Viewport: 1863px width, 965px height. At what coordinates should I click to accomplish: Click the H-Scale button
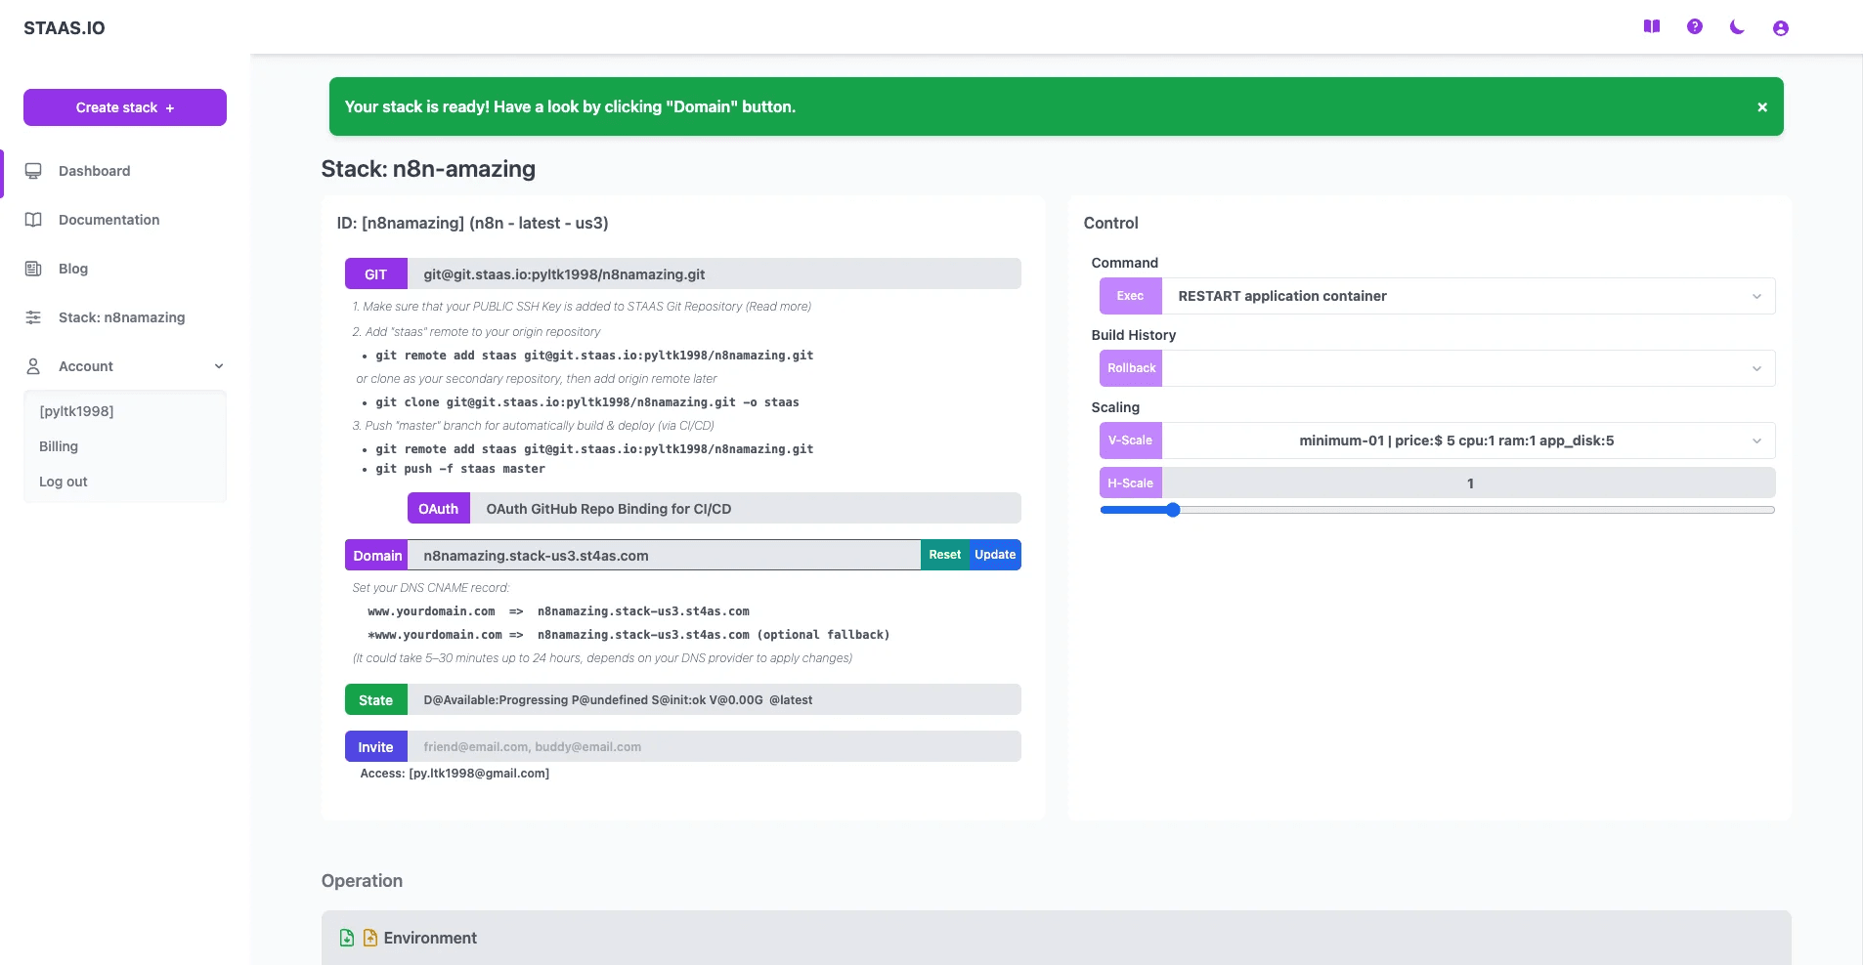coord(1131,483)
